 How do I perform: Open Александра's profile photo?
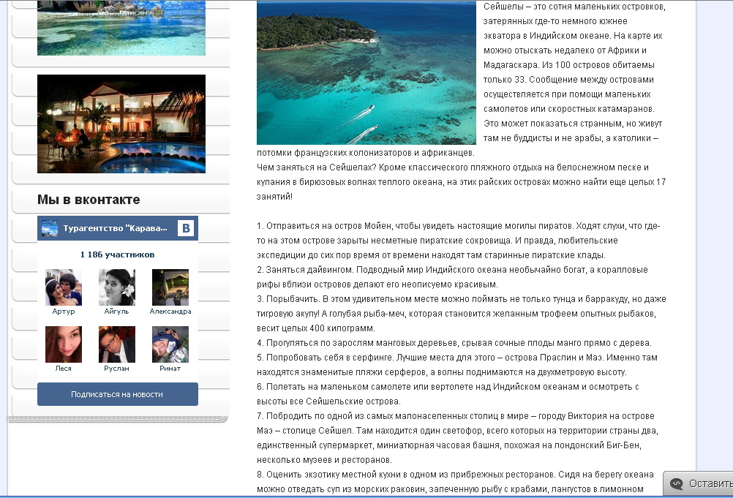pos(170,287)
